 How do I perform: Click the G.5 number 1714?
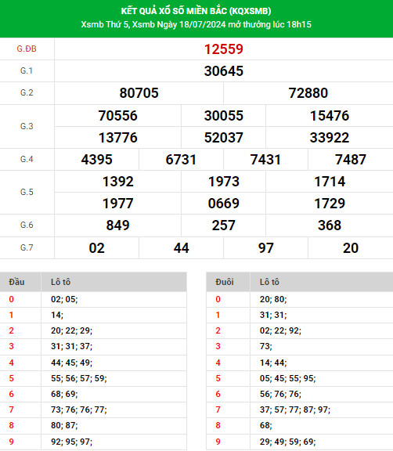pyautogui.click(x=330, y=182)
